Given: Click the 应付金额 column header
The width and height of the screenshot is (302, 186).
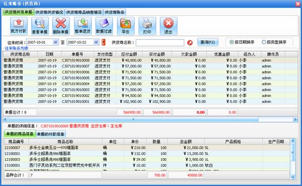Looking at the screenshot, I should [129, 54].
